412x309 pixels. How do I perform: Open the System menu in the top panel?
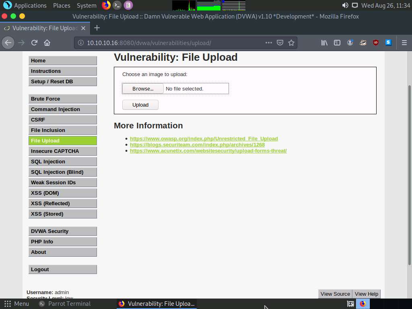[x=86, y=5]
